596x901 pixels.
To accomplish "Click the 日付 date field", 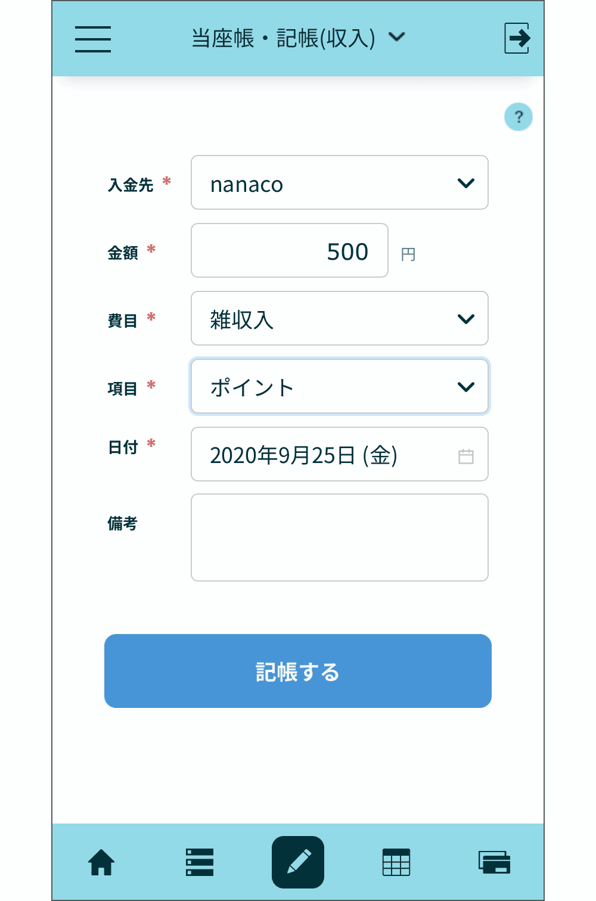I will (322, 455).
